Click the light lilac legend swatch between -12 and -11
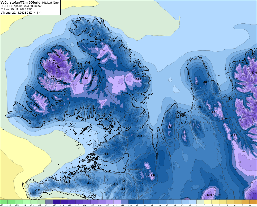The width and height of the screenshot is (257, 207). pos(117,202)
